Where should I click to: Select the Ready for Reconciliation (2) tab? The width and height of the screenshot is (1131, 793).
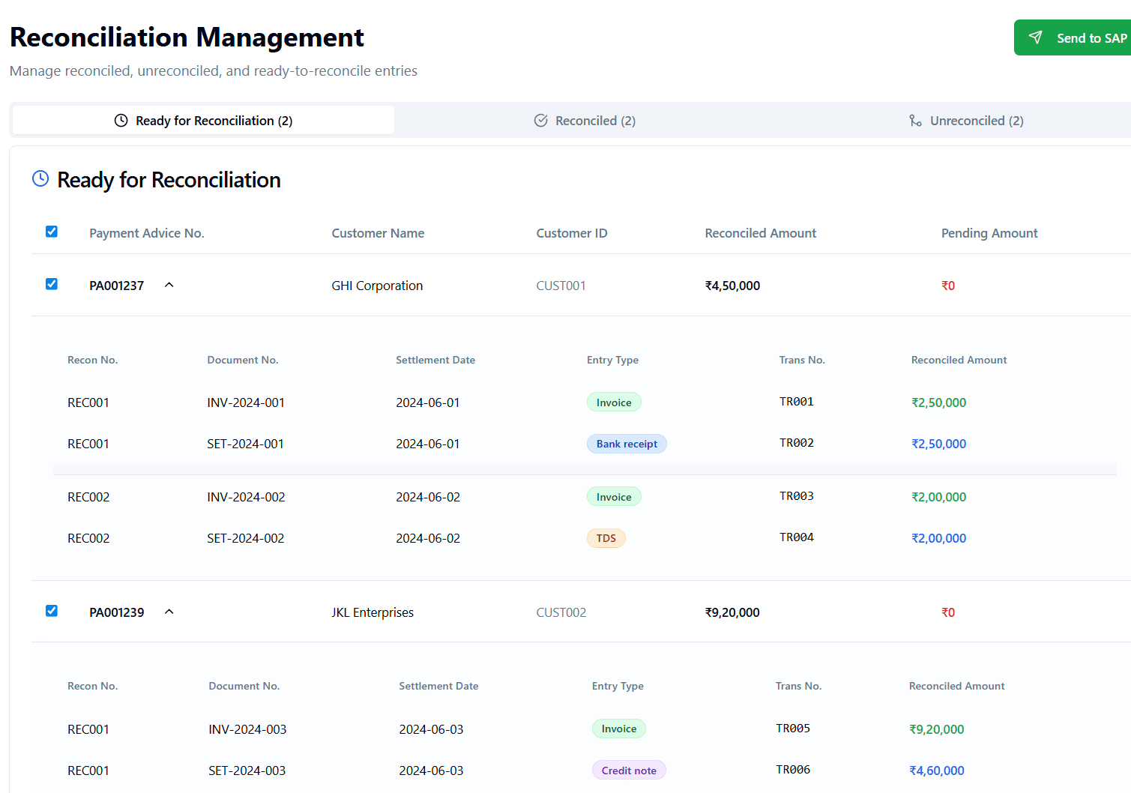[203, 120]
